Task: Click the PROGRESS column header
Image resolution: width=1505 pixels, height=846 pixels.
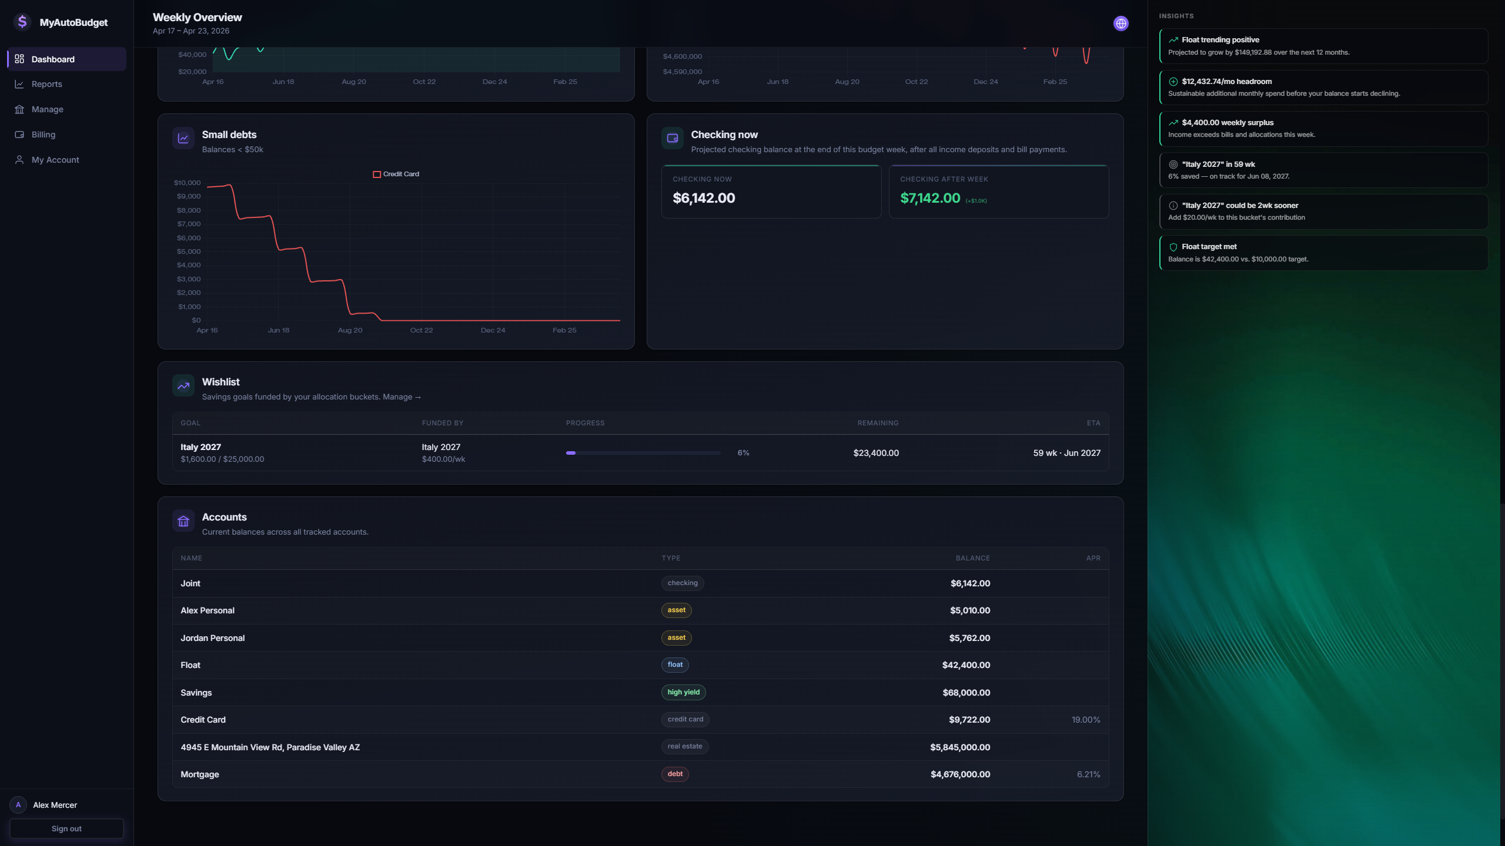Action: (x=585, y=423)
